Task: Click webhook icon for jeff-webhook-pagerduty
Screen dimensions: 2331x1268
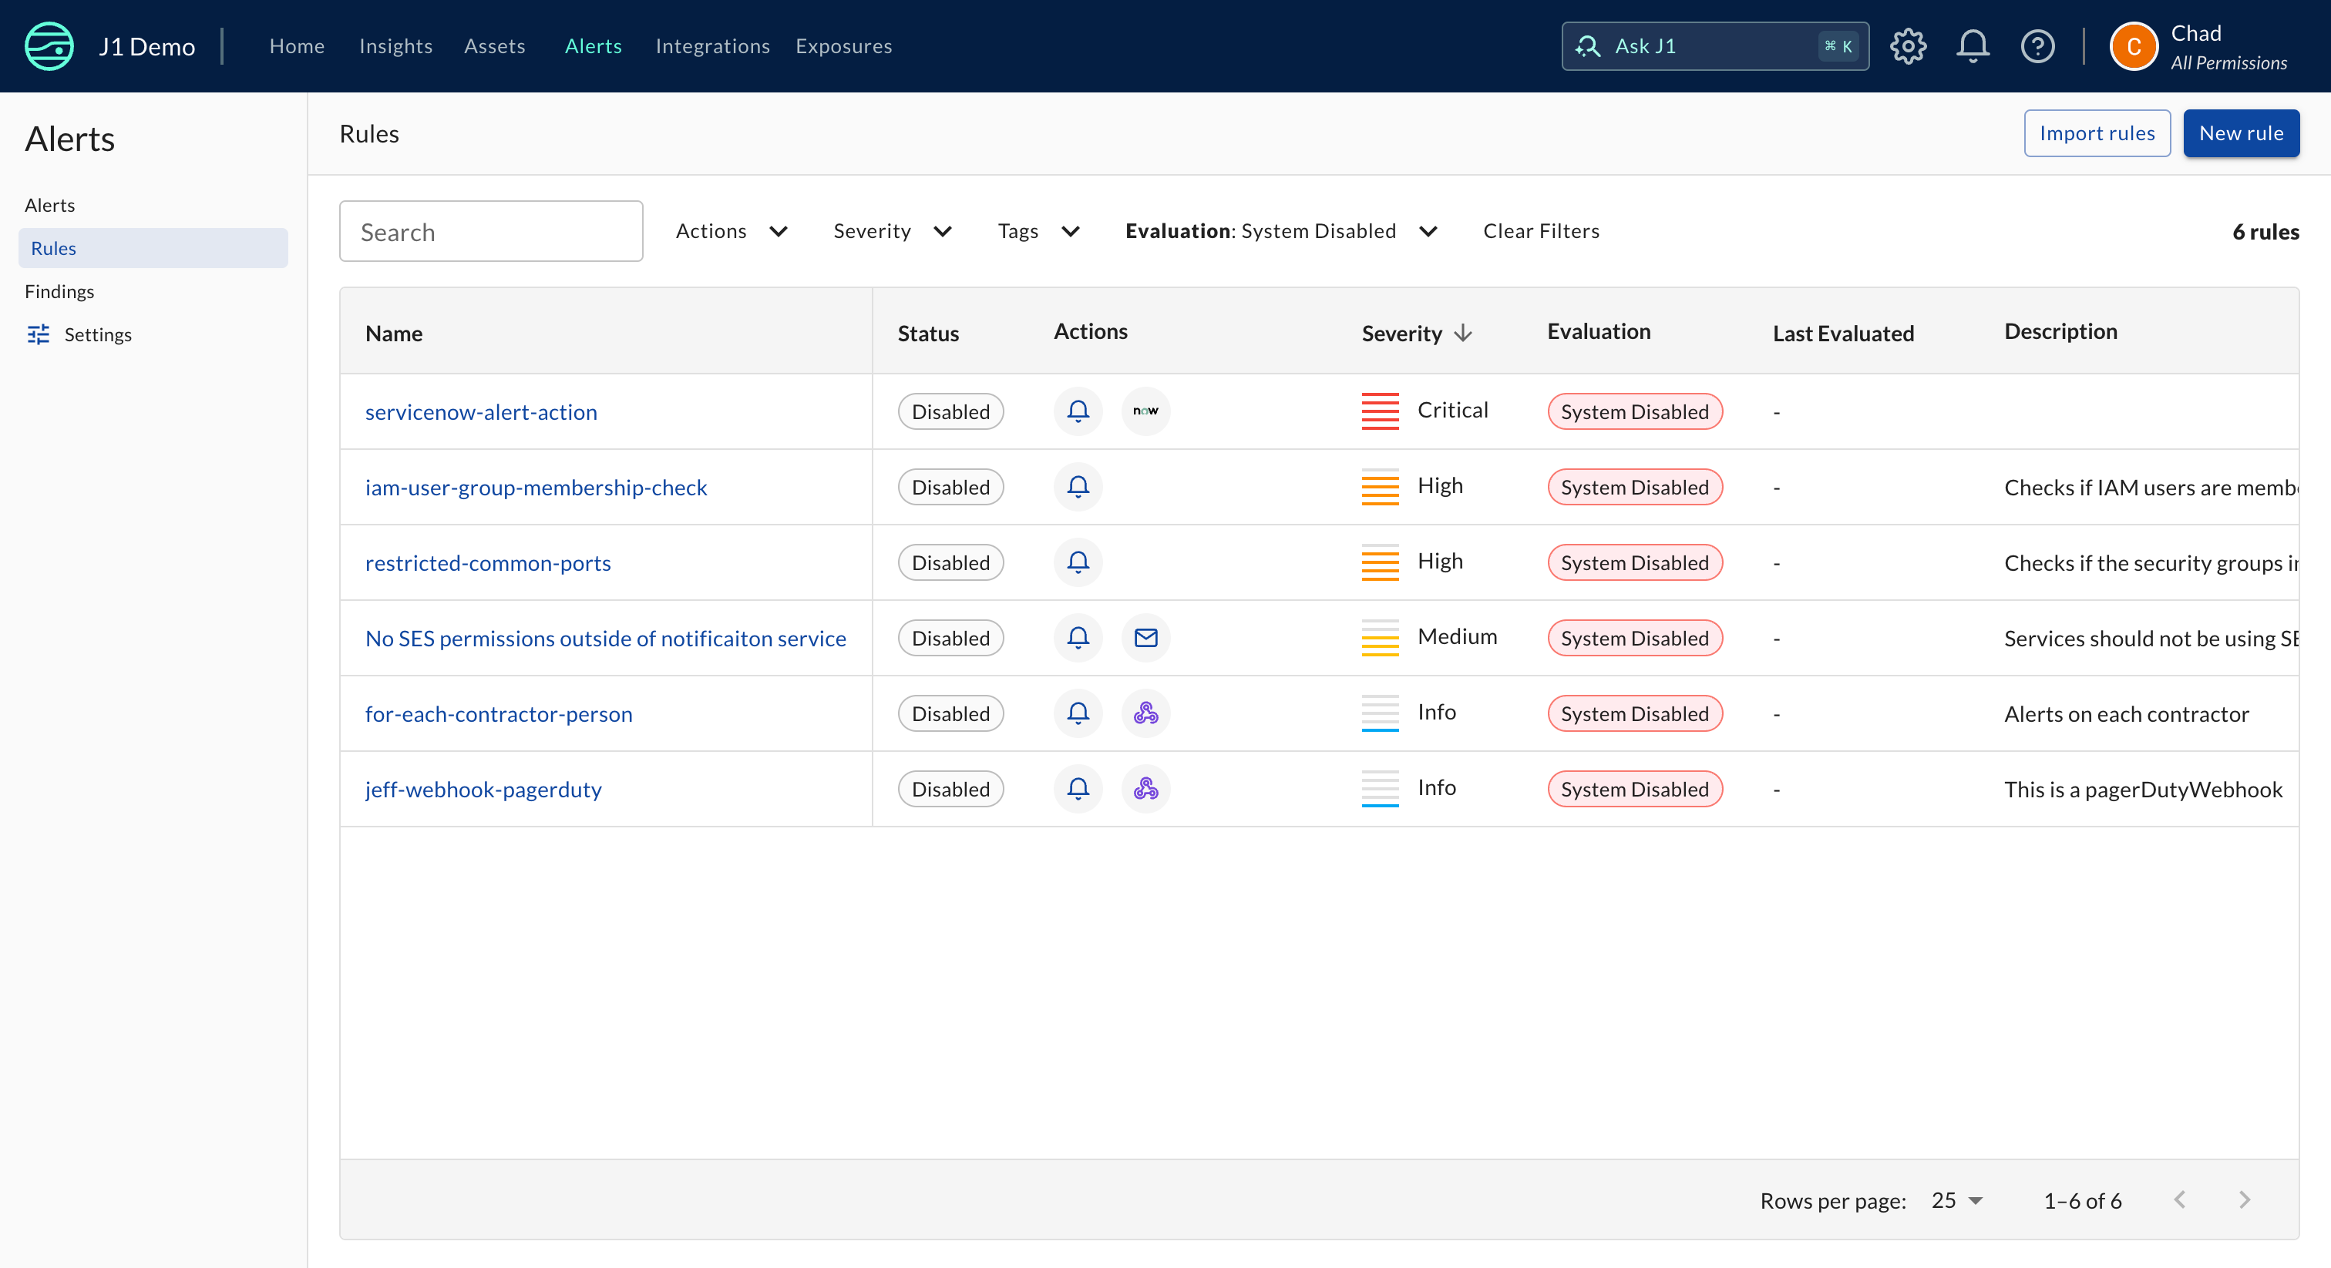Action: click(x=1145, y=789)
